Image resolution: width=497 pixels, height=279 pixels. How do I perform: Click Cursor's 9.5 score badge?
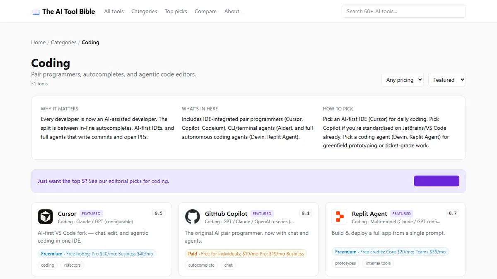pyautogui.click(x=159, y=213)
